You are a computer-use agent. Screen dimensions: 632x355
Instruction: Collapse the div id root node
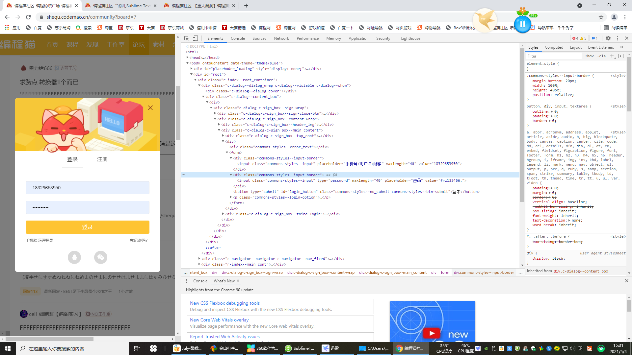(192, 74)
